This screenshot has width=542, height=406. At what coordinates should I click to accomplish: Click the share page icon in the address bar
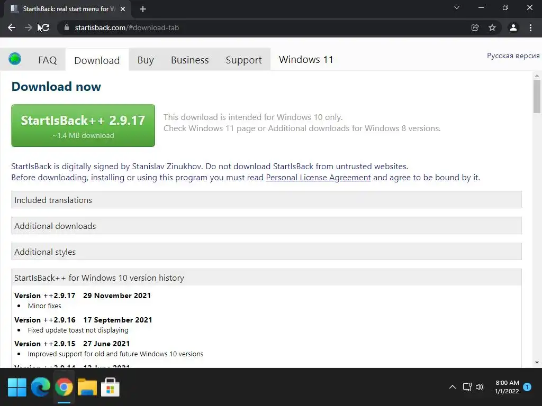point(475,27)
